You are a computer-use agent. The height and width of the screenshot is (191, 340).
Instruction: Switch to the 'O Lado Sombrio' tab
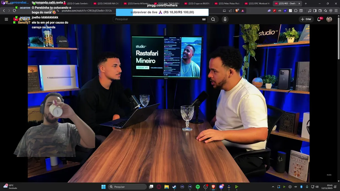coord(76,3)
